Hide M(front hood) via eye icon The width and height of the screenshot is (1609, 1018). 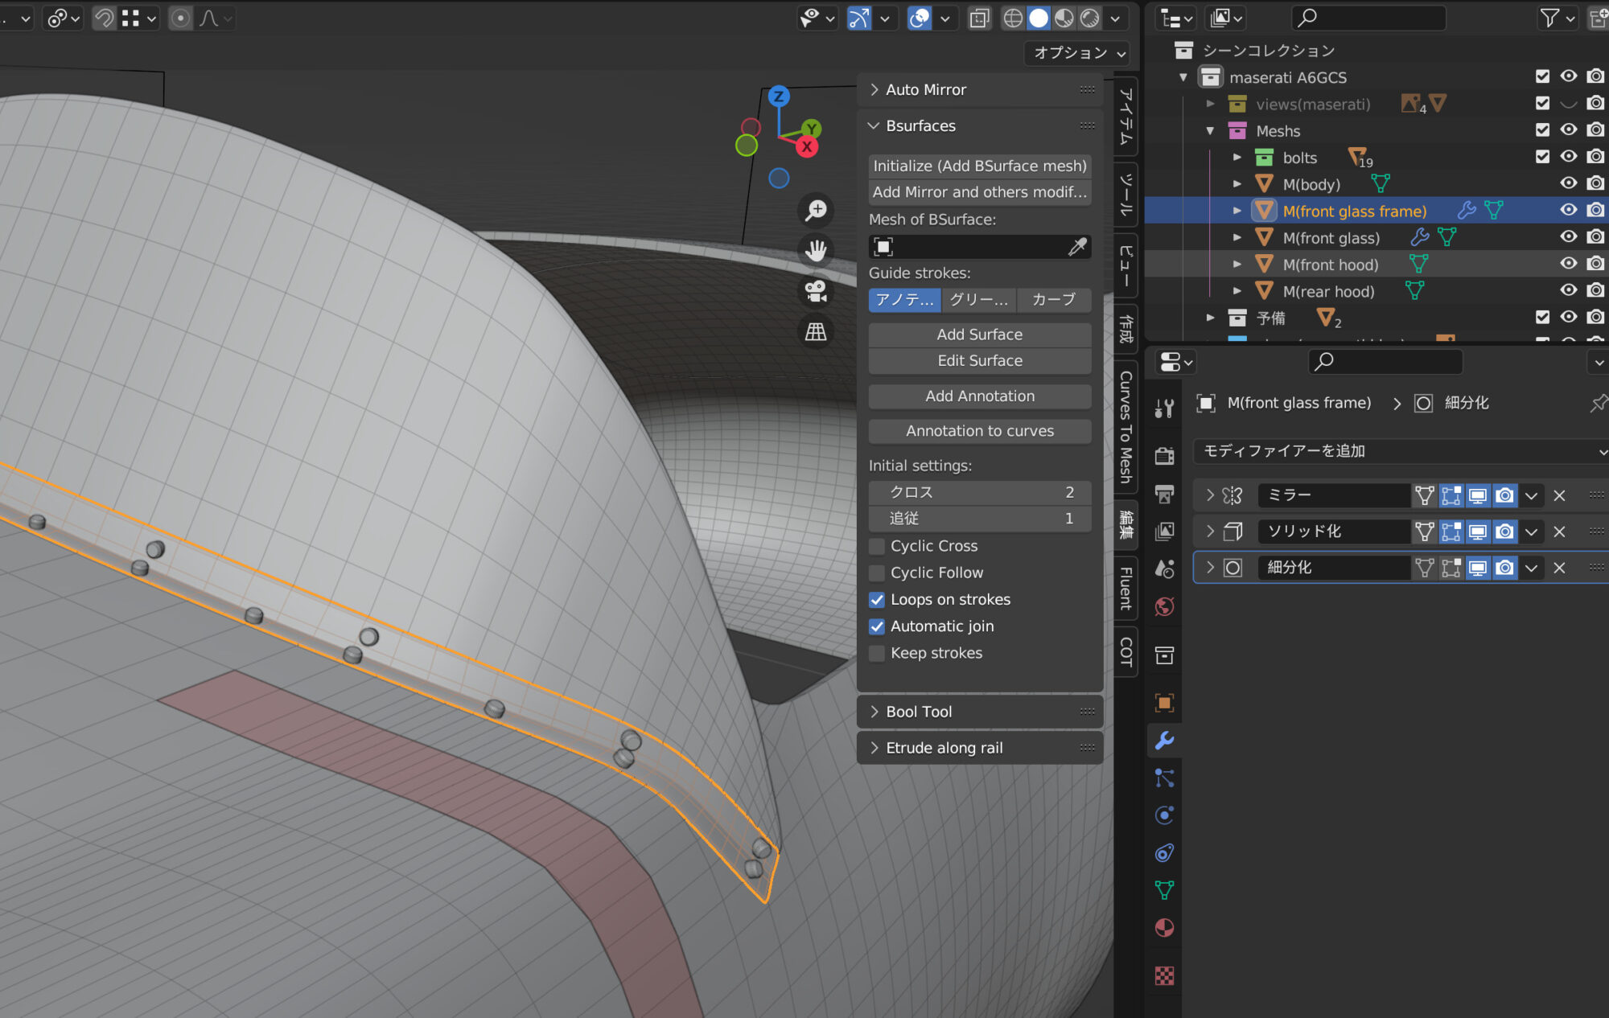coord(1568,264)
